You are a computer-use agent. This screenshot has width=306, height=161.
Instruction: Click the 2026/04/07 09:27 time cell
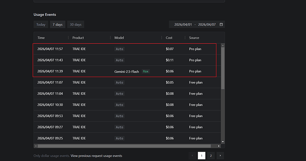click(x=50, y=127)
